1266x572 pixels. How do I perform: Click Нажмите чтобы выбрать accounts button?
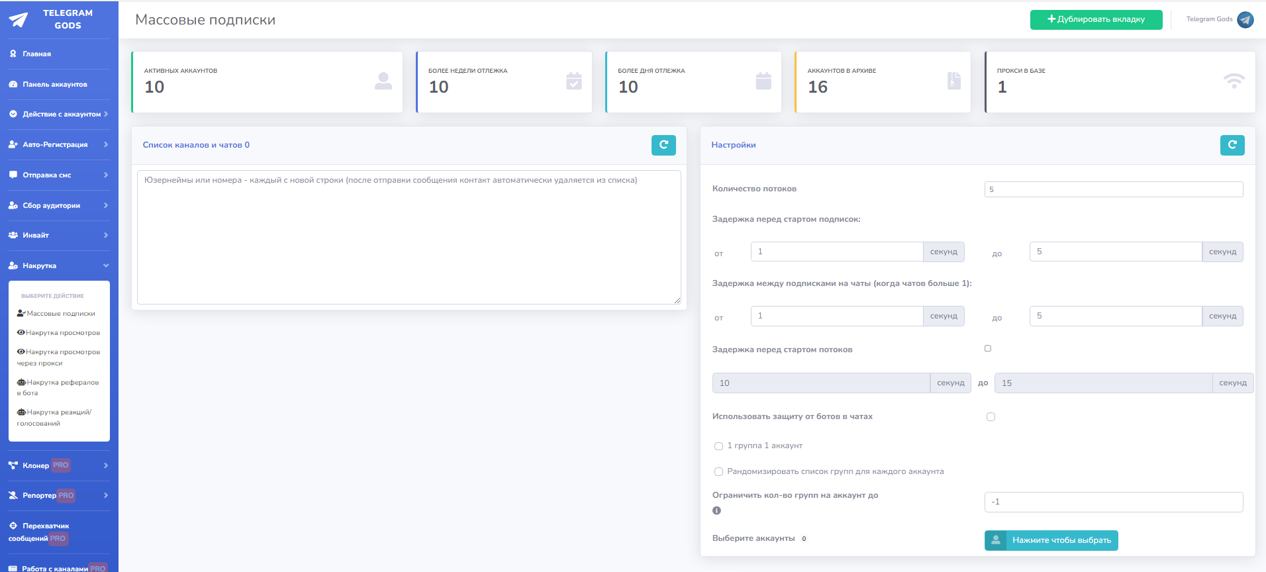tap(1051, 540)
